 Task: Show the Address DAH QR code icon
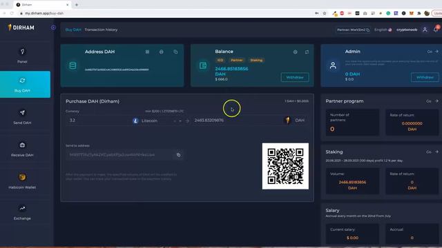[x=147, y=52]
